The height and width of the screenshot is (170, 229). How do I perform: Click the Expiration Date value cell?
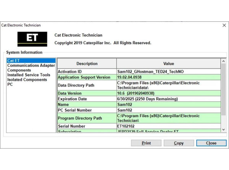168,99
